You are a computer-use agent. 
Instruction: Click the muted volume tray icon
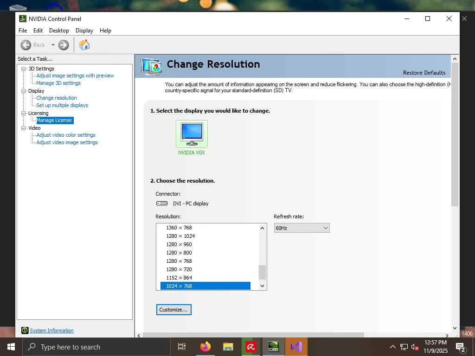[x=415, y=347]
